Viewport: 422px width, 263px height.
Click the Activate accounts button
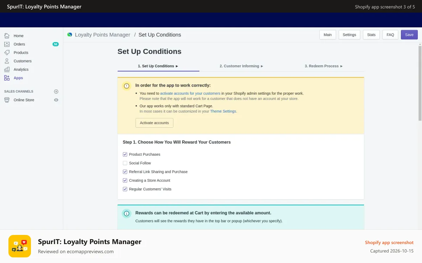[154, 123]
